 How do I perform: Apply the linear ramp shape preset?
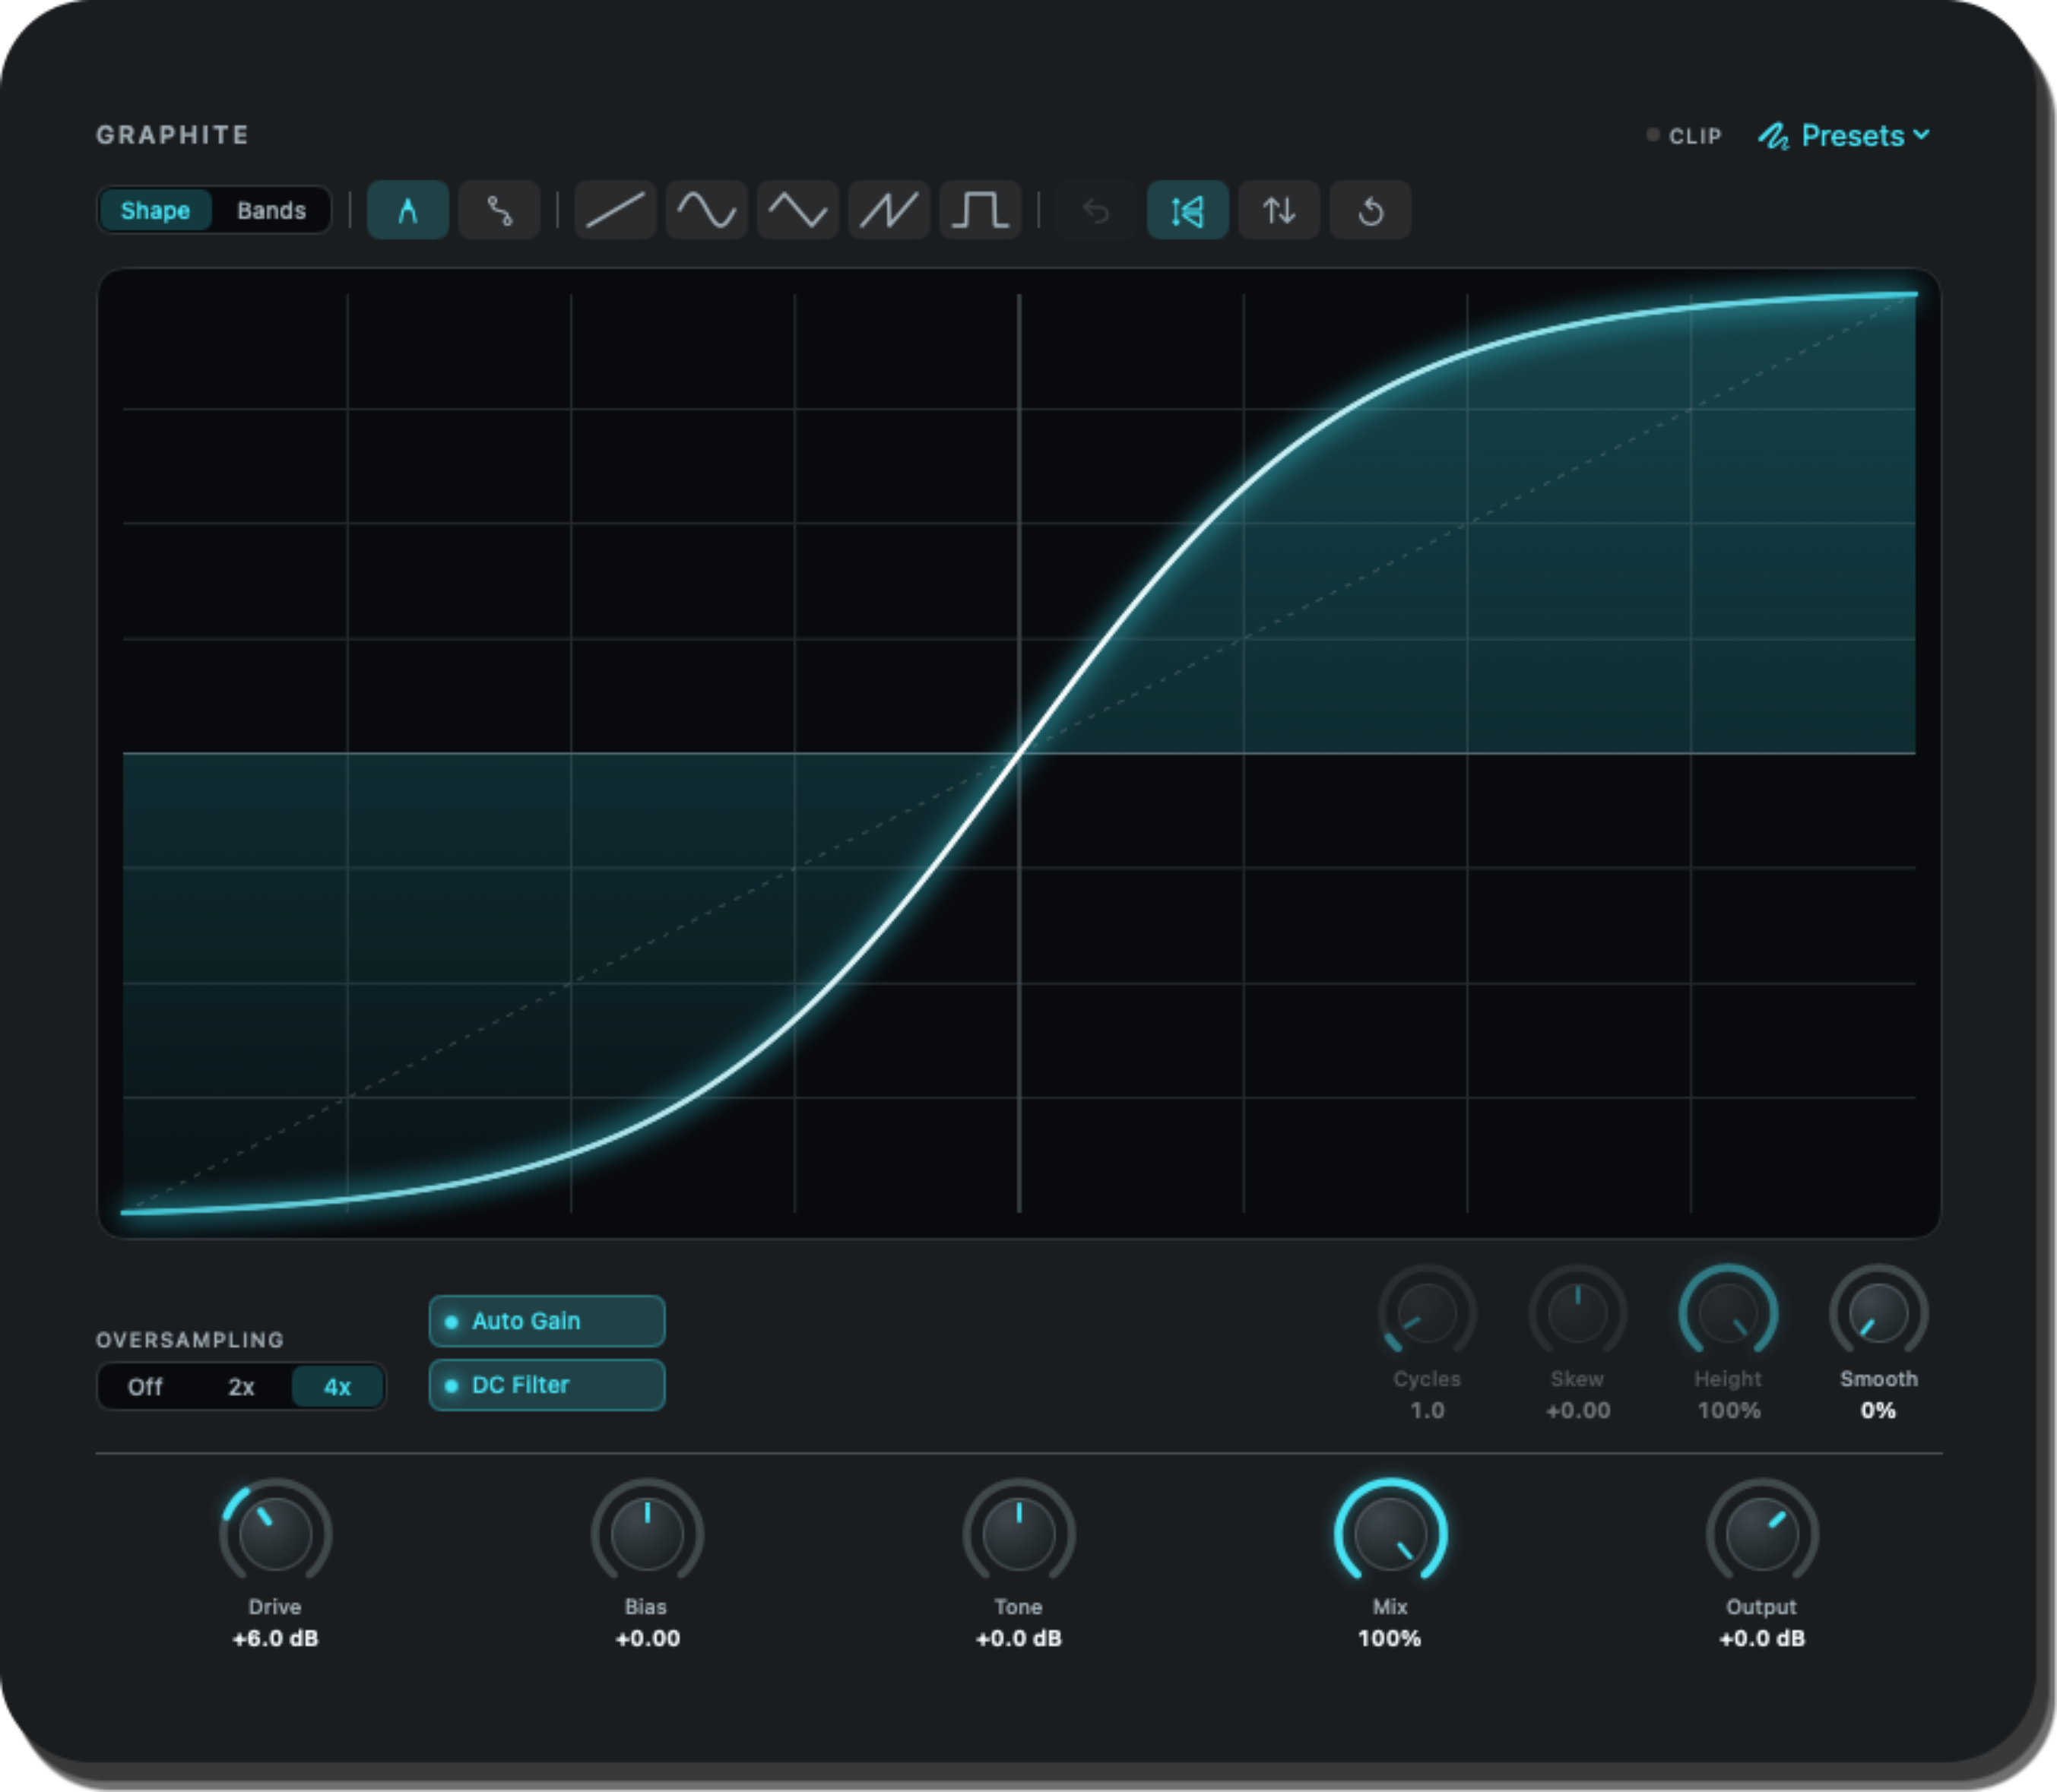[615, 211]
